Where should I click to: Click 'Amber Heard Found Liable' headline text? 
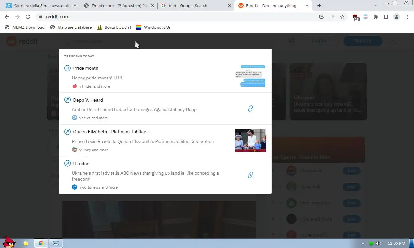(x=134, y=109)
